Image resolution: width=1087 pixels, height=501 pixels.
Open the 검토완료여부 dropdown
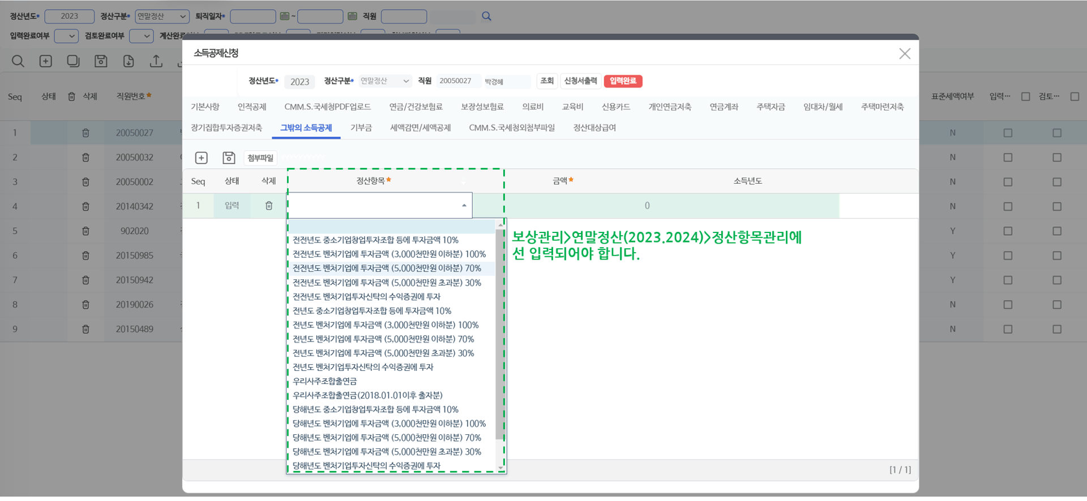[x=142, y=36]
